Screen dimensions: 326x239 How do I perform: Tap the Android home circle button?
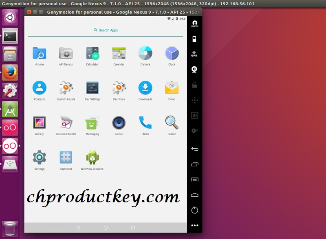pyautogui.click(x=106, y=228)
